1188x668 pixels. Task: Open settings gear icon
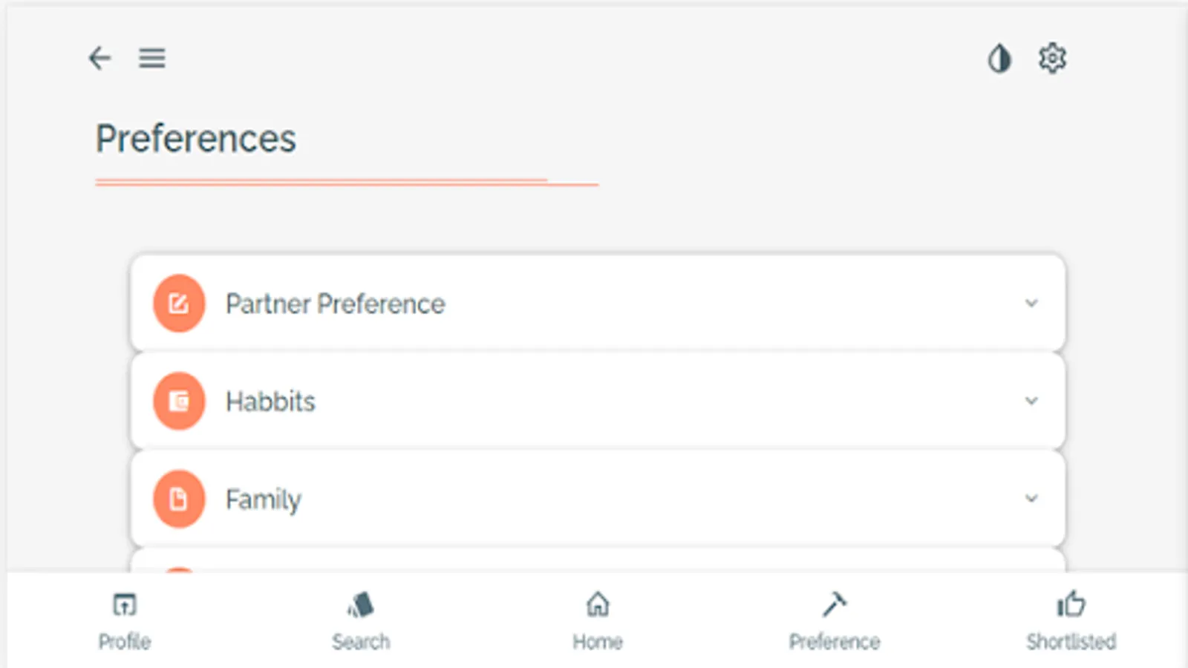click(x=1052, y=58)
